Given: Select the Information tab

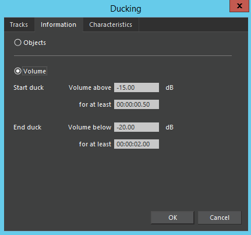Looking at the screenshot, I should 58,24.
